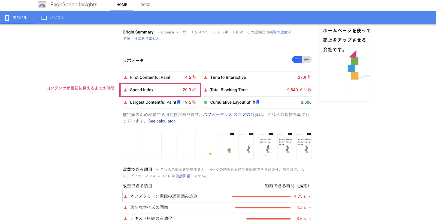
Task: Click the ラボデータ heading
Action: pos(133,60)
